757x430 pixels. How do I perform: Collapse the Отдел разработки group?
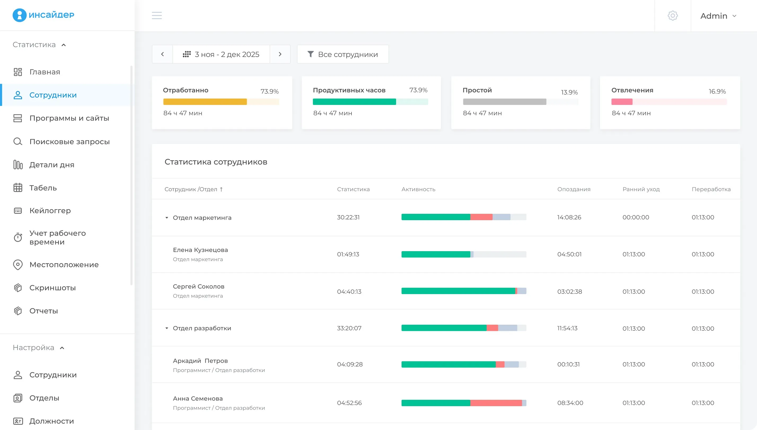coord(166,328)
